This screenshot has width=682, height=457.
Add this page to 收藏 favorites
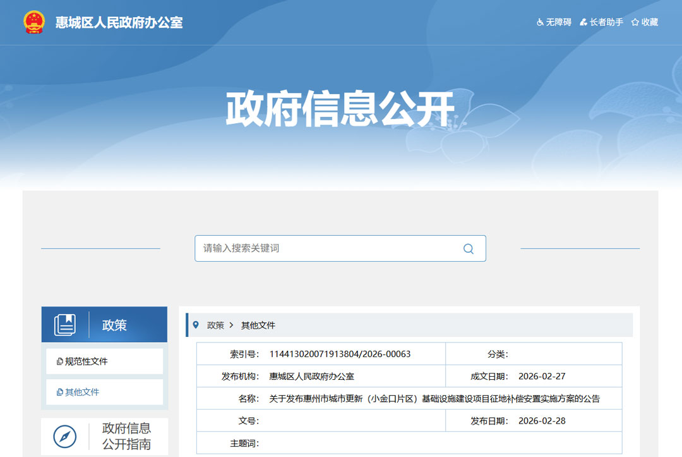tap(649, 21)
